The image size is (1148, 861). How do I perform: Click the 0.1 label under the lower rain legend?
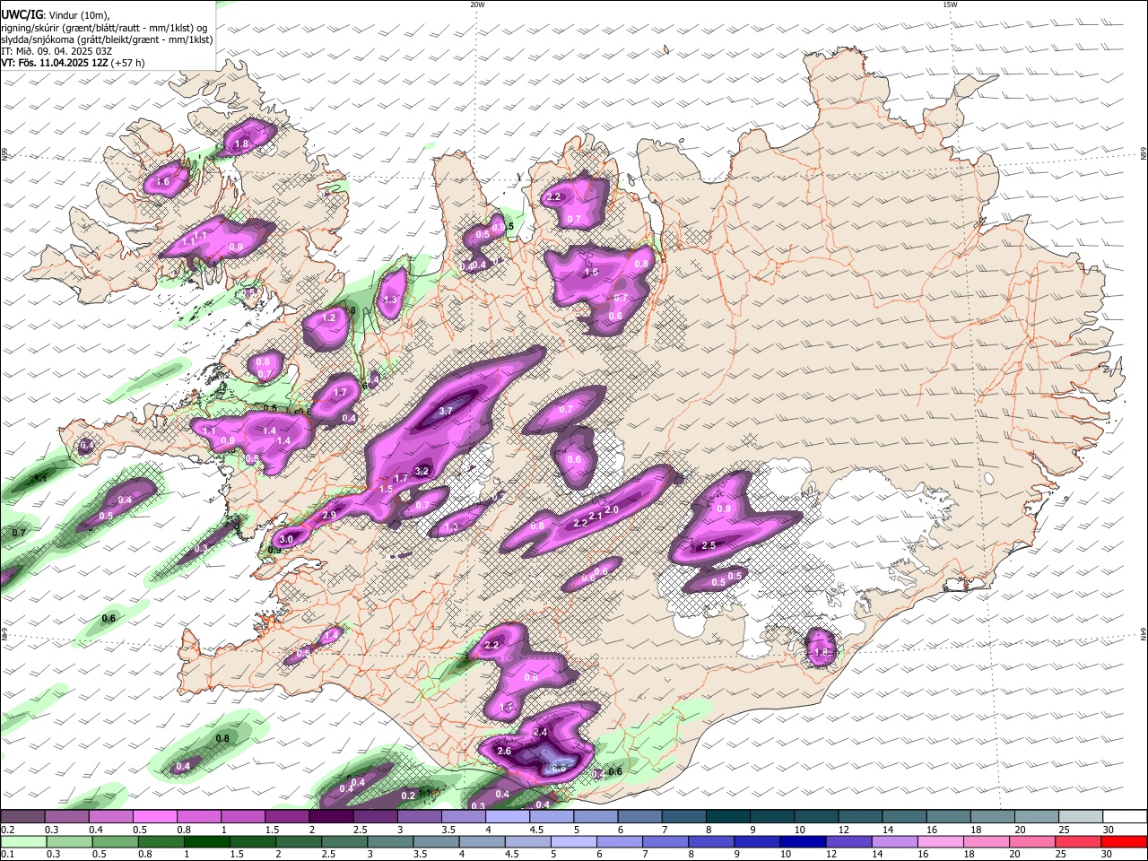point(5,854)
